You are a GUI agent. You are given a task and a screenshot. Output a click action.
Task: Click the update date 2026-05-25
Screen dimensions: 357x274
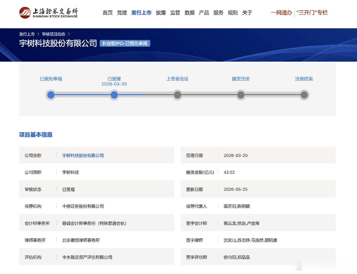[236, 189]
